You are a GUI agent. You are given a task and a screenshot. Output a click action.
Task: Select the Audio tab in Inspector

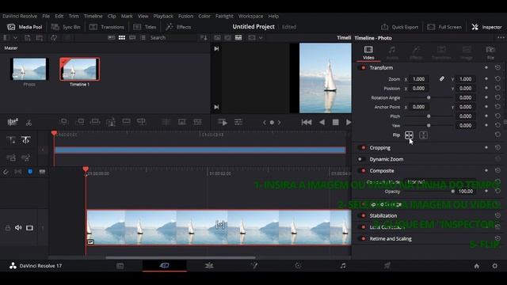(x=392, y=53)
